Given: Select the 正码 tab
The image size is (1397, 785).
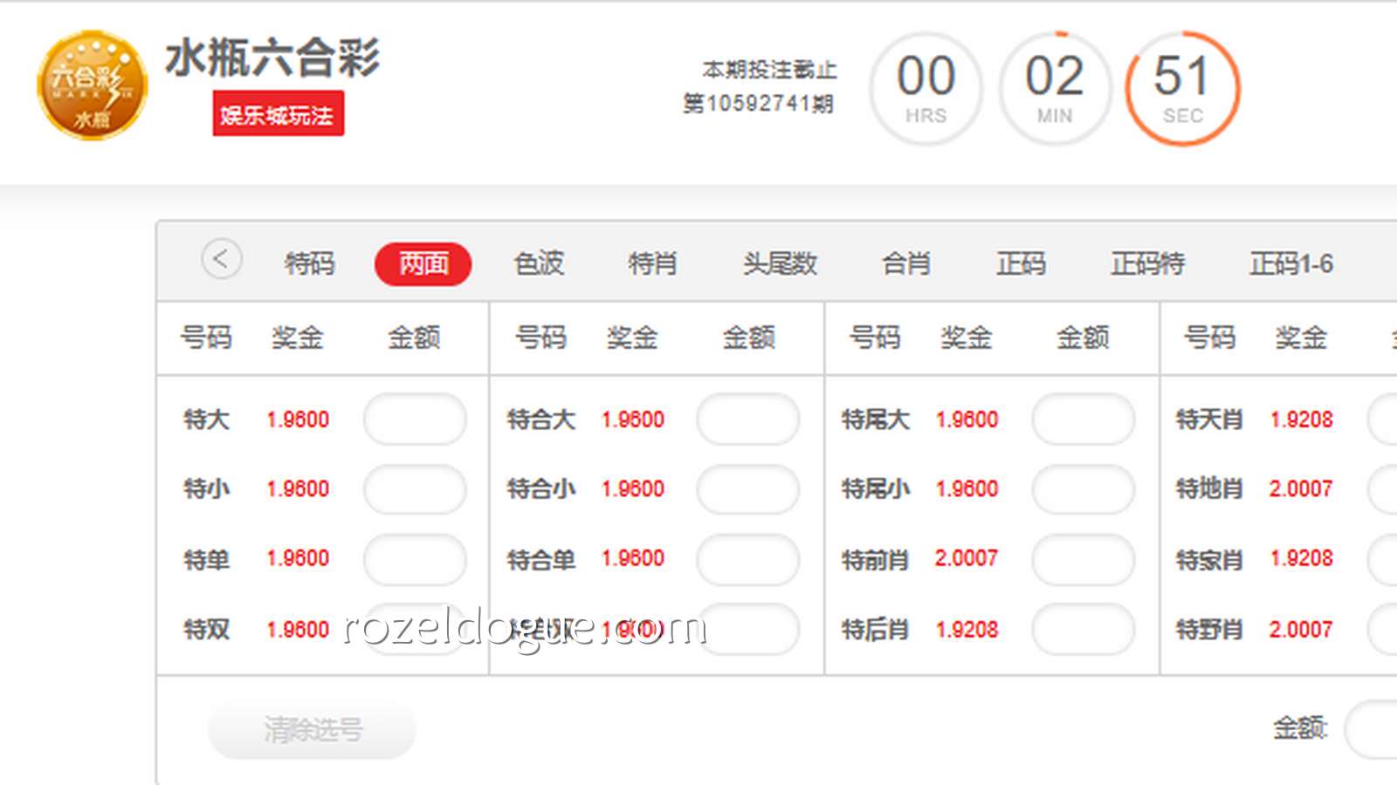Looking at the screenshot, I should coord(1021,263).
